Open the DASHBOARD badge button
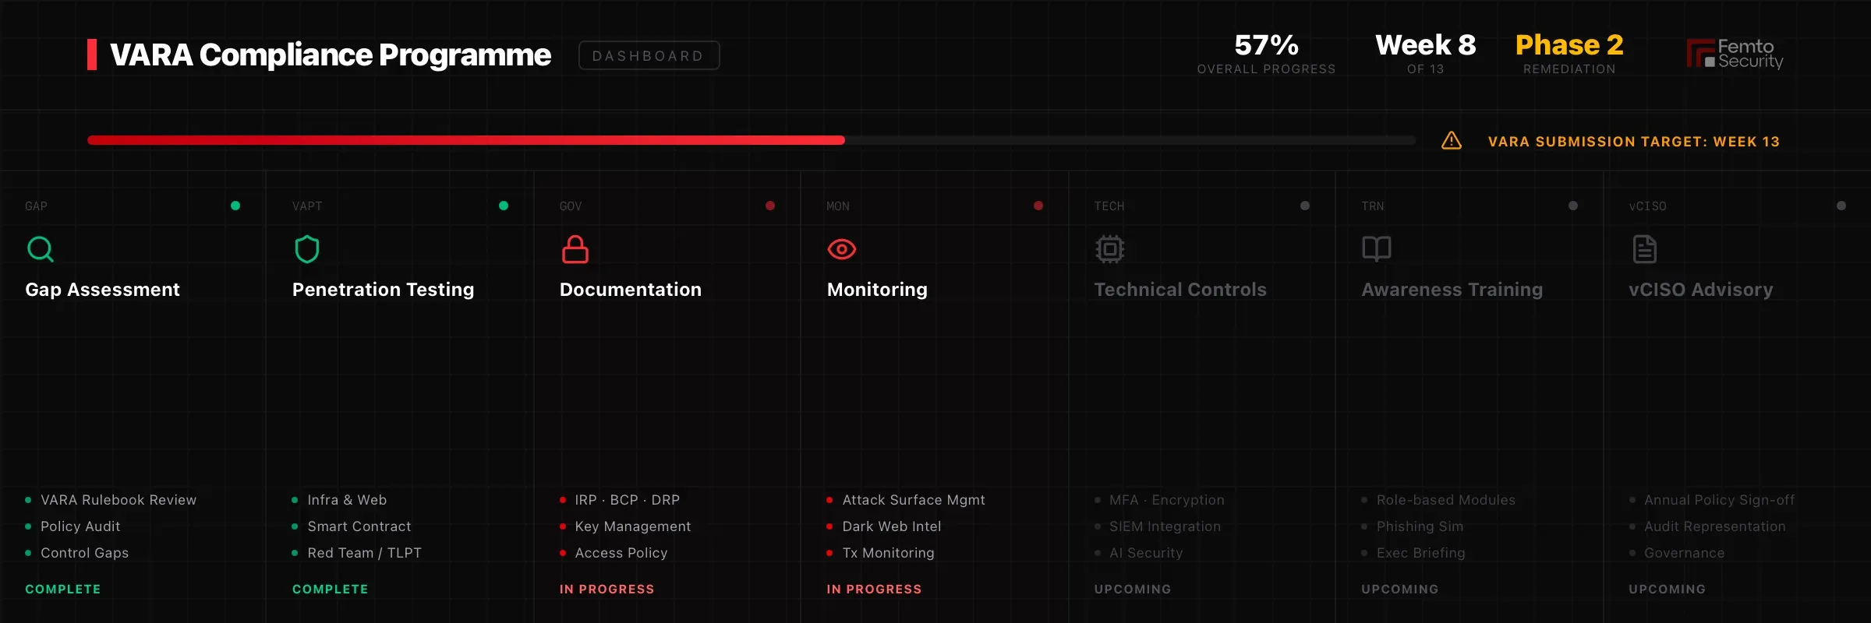This screenshot has width=1871, height=623. pos(649,55)
